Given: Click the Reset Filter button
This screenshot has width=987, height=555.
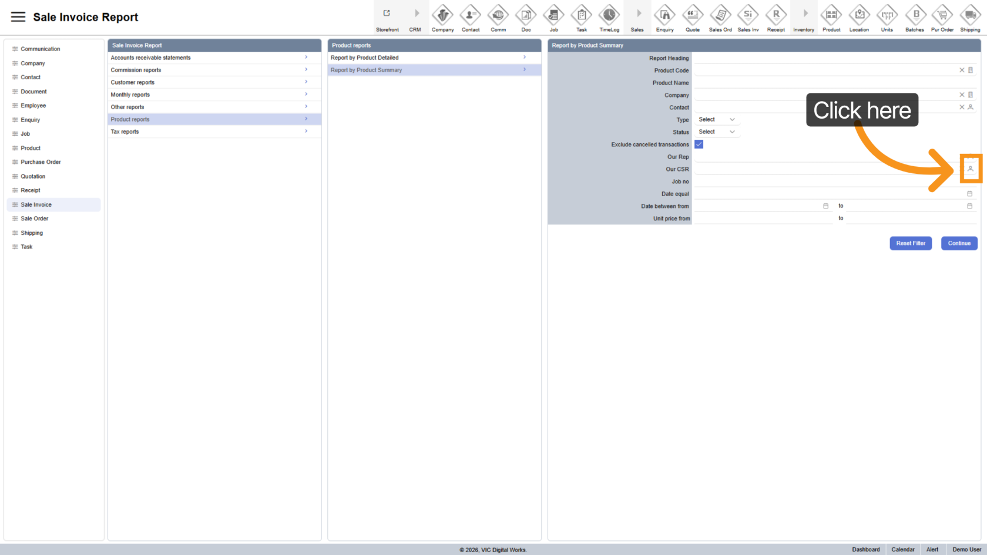Looking at the screenshot, I should (x=911, y=243).
